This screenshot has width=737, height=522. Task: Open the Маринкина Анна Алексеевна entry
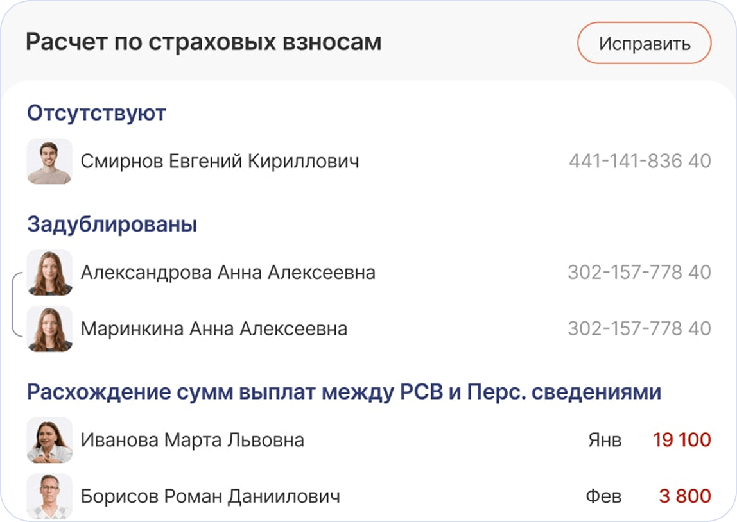coord(369,328)
